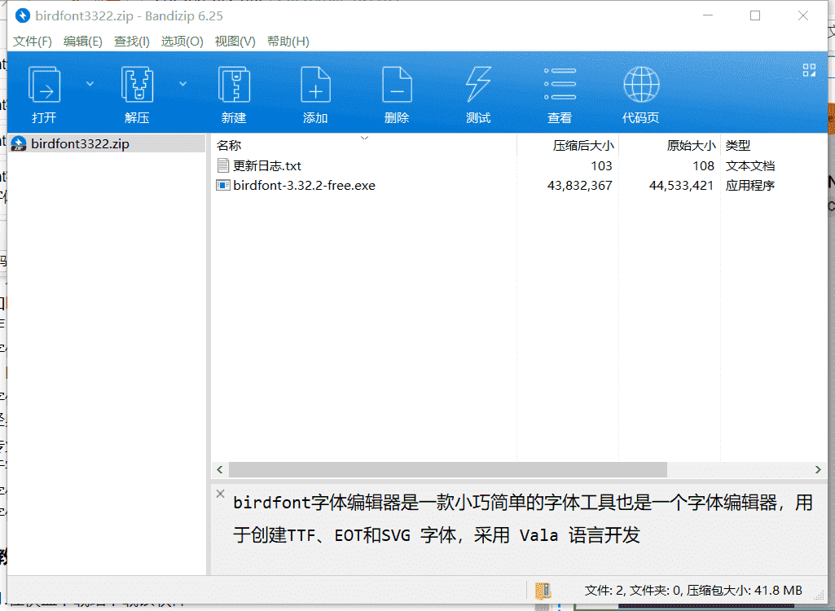Open the 查看 view list icon
The height and width of the screenshot is (611, 835).
560,94
